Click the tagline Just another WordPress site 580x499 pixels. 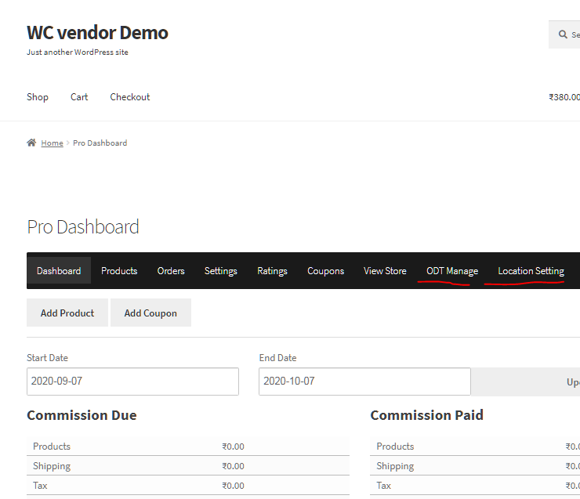click(x=78, y=52)
